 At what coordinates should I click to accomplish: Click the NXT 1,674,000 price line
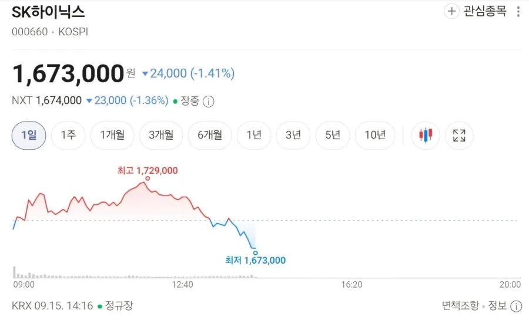tap(90, 101)
